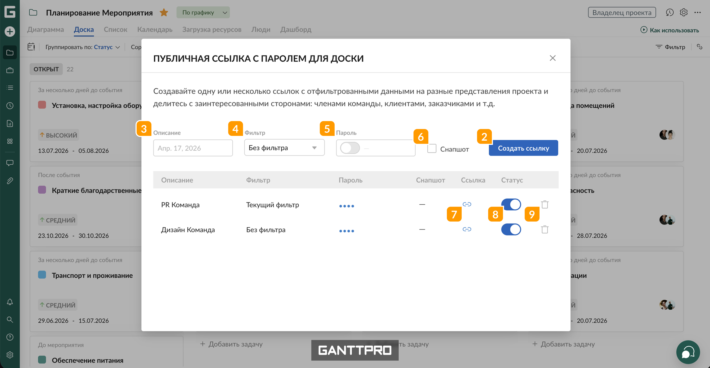Click the green plus create button in sidebar
Image resolution: width=710 pixels, height=368 pixels.
(x=10, y=31)
